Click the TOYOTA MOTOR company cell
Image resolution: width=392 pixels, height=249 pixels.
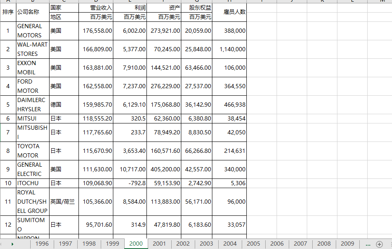[33, 151]
